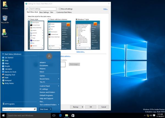
Task: Click the Cancel button
Action: pos(104,107)
